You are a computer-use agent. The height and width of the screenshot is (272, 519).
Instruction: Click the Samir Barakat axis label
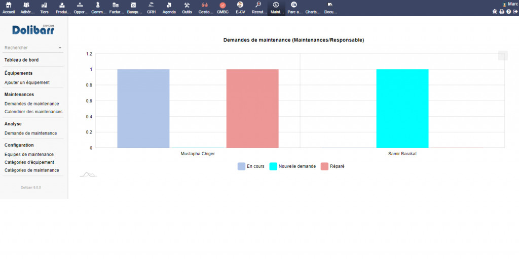click(402, 154)
